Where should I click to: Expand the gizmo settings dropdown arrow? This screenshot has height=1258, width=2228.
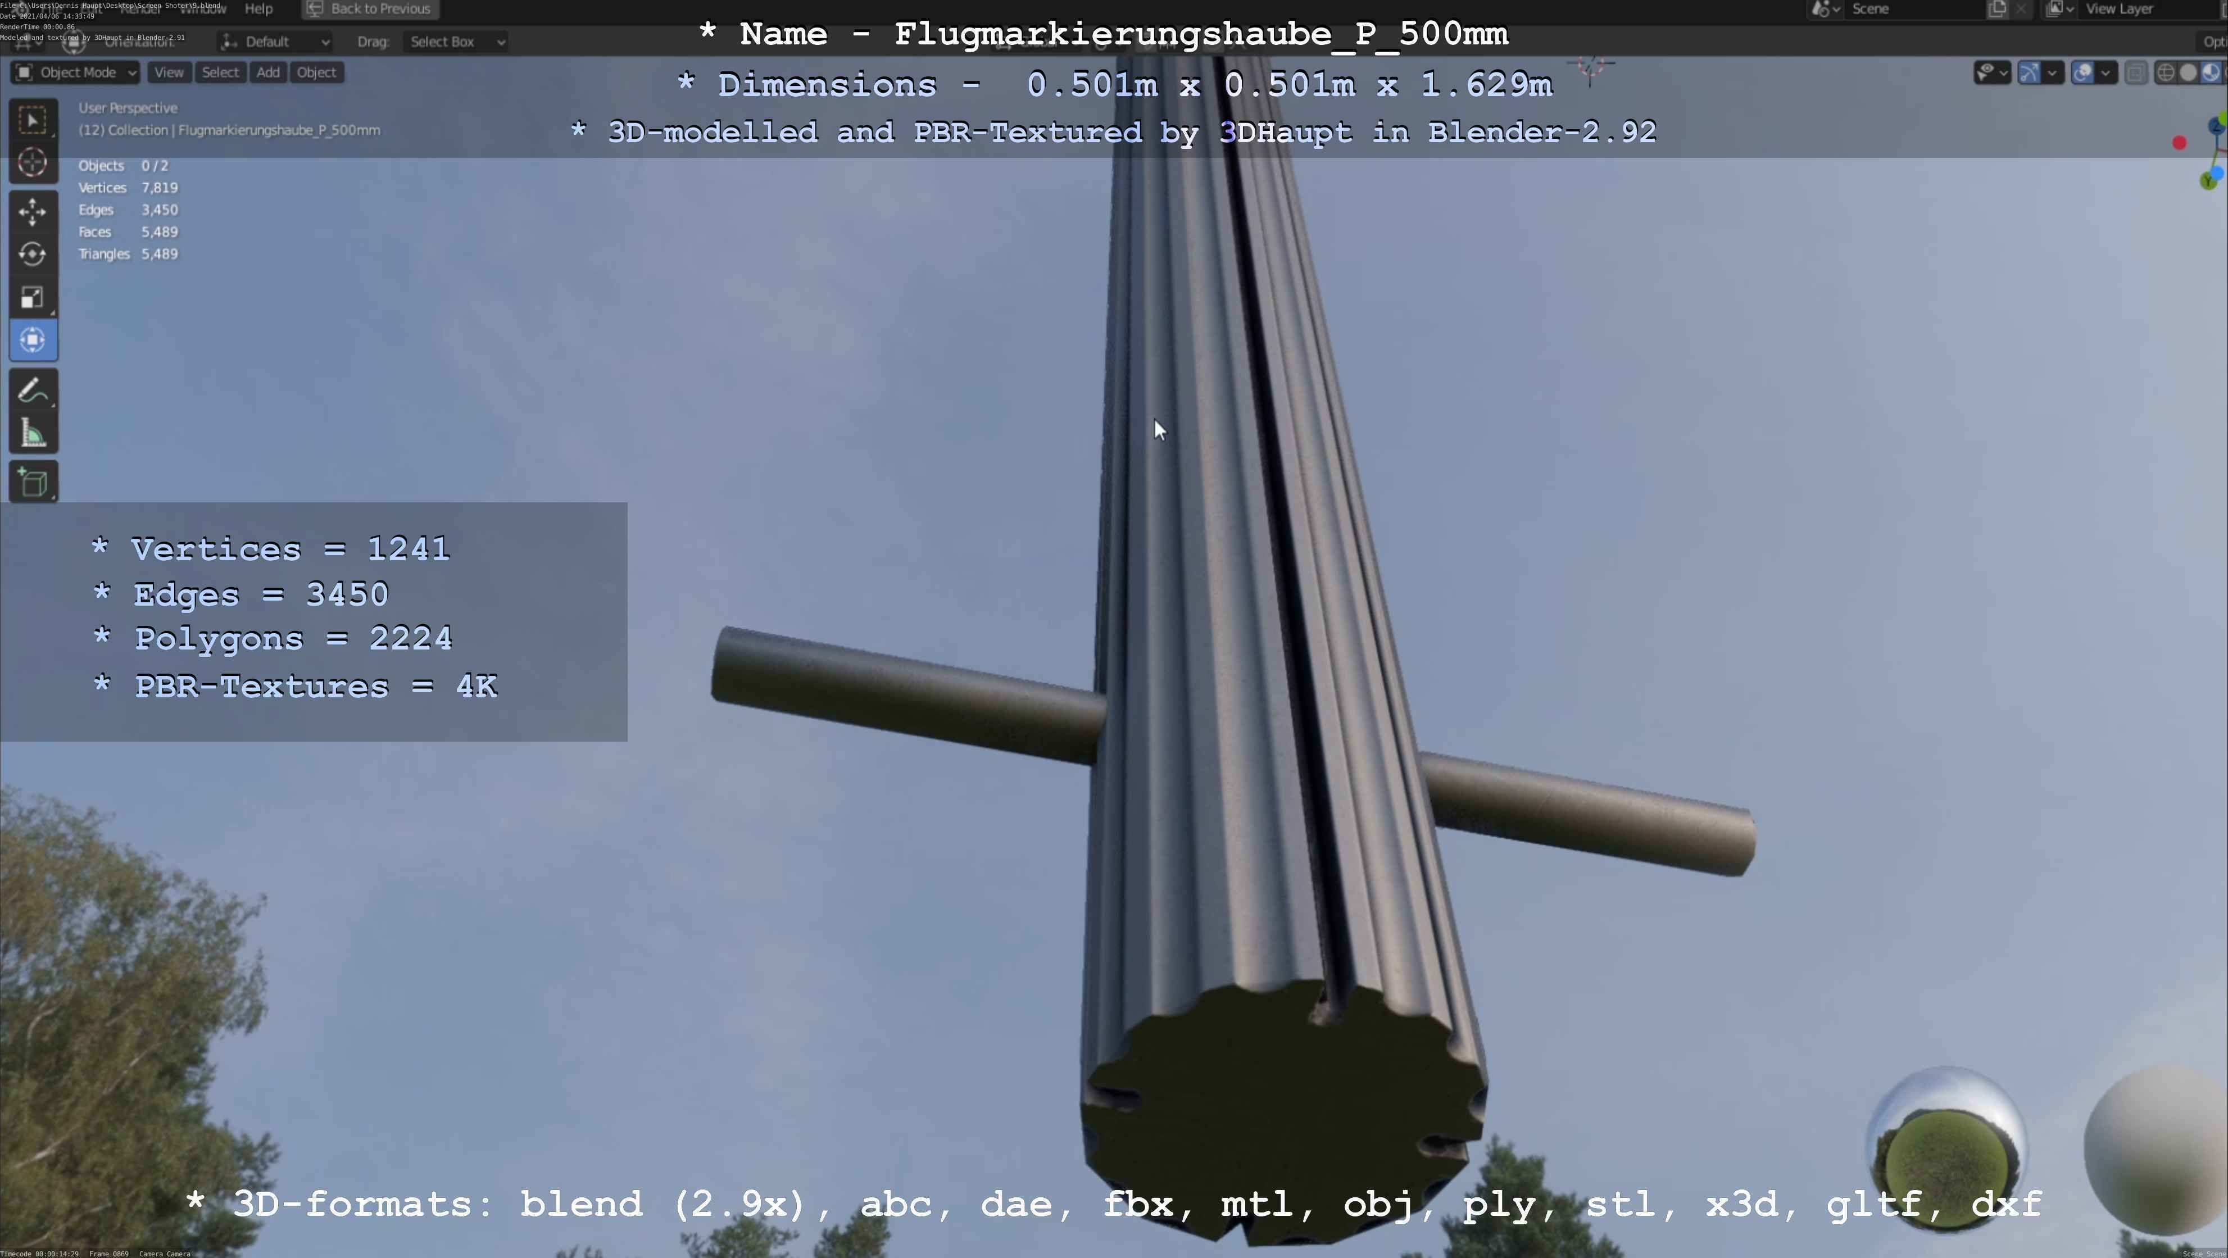(2053, 72)
